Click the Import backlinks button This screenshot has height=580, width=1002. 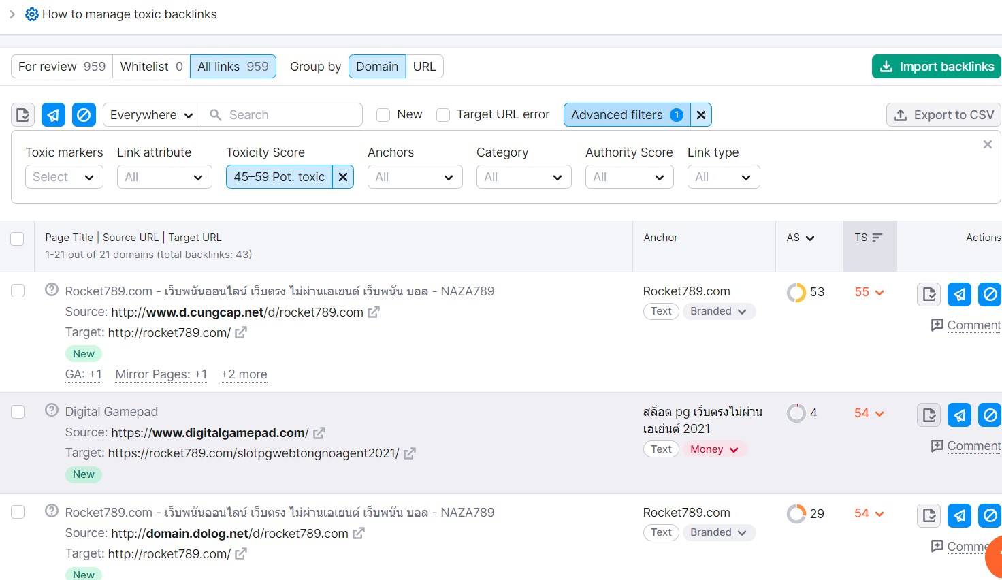point(937,67)
